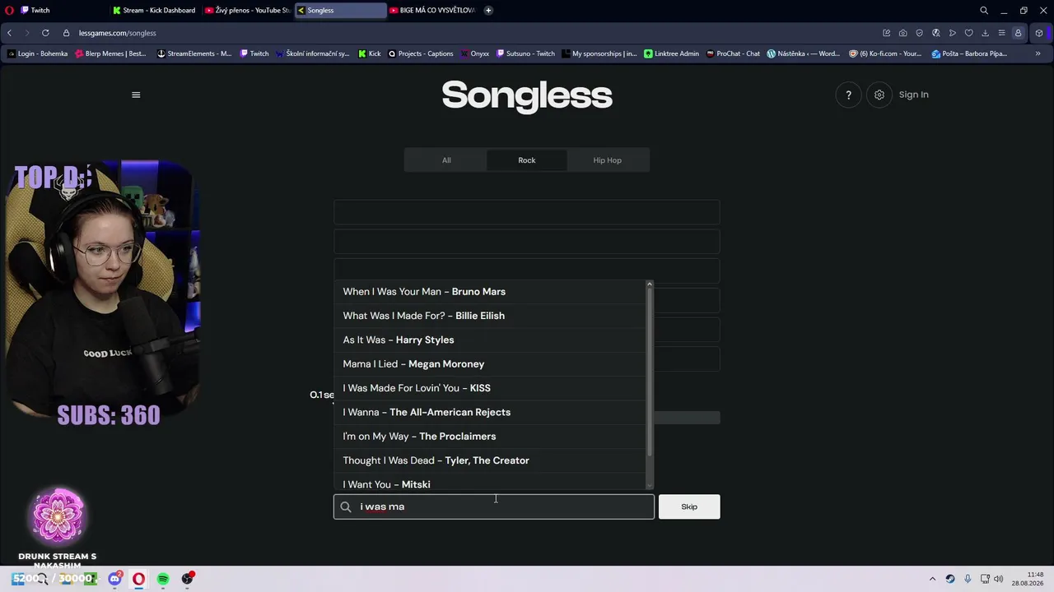This screenshot has width=1054, height=592.
Task: Open OBS Studio from the taskbar
Action: point(188,579)
